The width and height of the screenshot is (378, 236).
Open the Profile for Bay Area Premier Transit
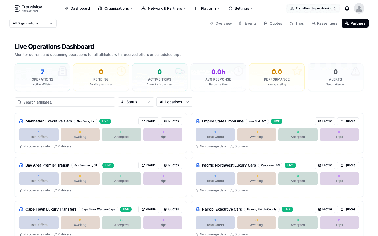click(149, 165)
